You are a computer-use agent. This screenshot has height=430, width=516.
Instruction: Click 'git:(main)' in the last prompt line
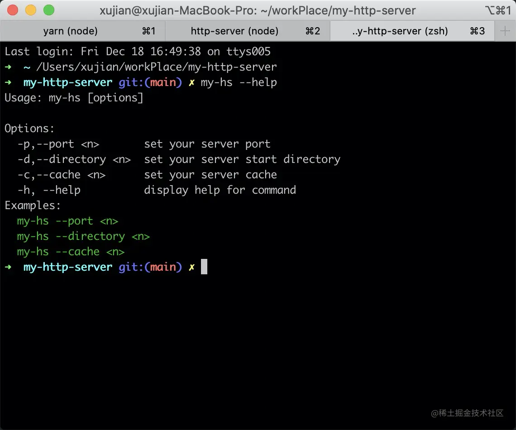(150, 267)
